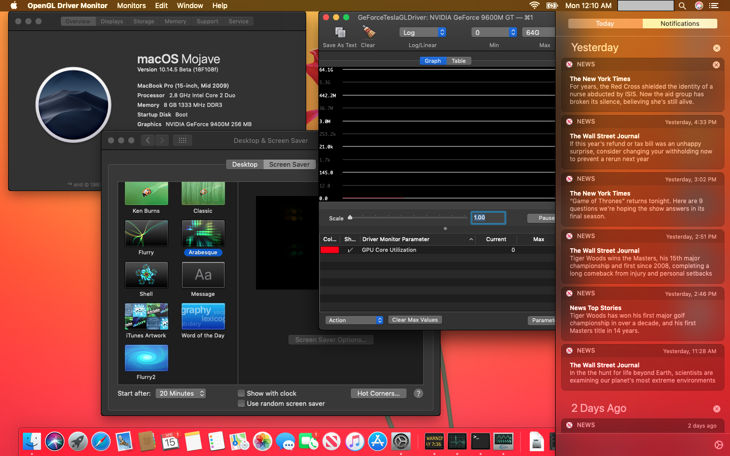Select the Flurry screen saver thumbnail

pos(146,234)
